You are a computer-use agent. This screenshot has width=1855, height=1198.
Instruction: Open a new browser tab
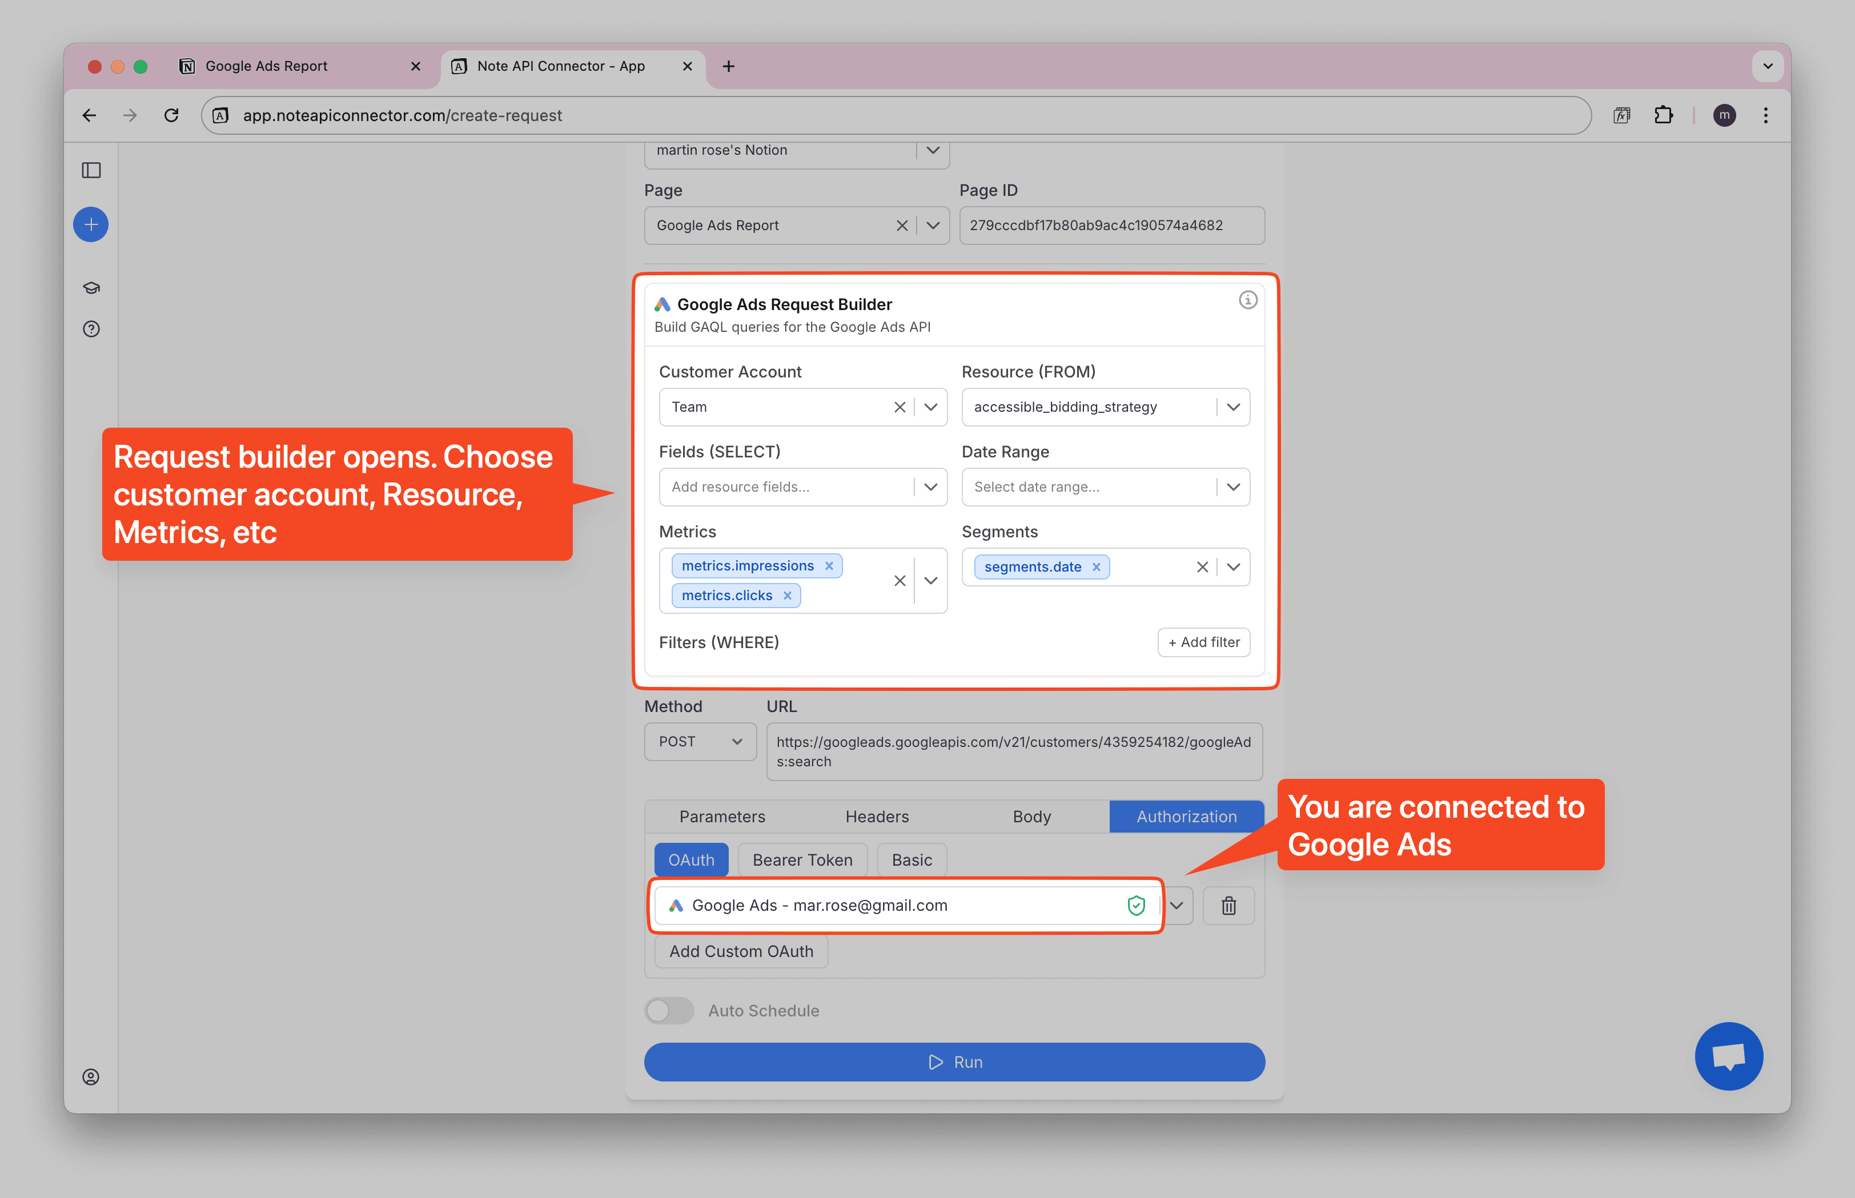[728, 67]
